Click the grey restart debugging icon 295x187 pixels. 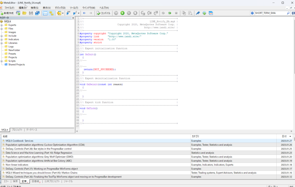(116, 13)
